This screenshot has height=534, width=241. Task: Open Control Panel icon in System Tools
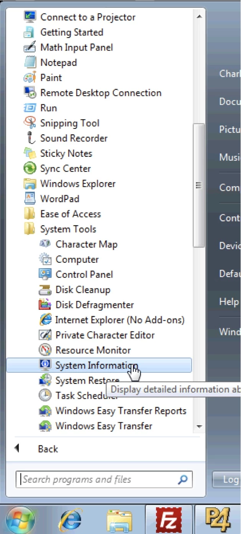coord(45,274)
